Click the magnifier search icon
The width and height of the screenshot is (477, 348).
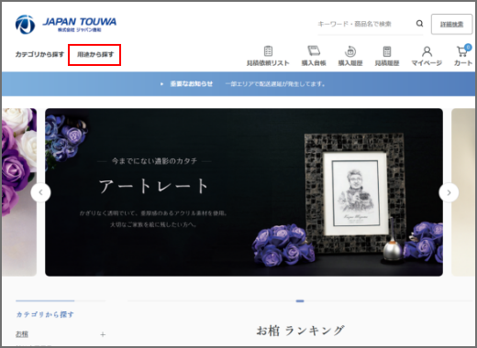419,24
